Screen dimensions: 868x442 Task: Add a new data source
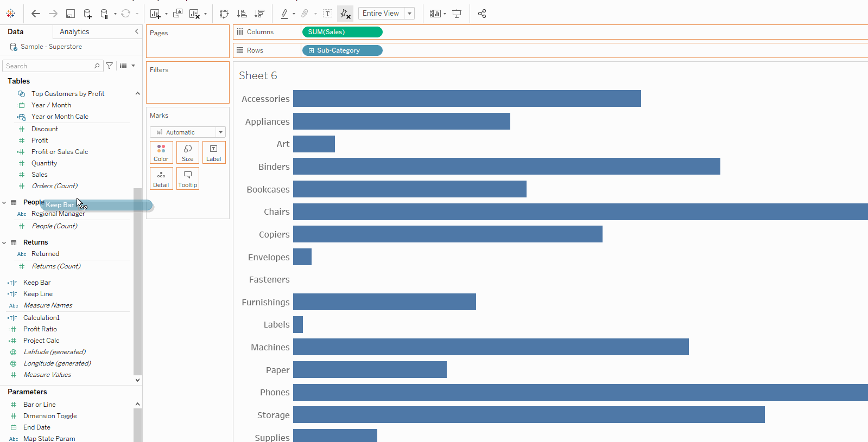[x=88, y=14]
